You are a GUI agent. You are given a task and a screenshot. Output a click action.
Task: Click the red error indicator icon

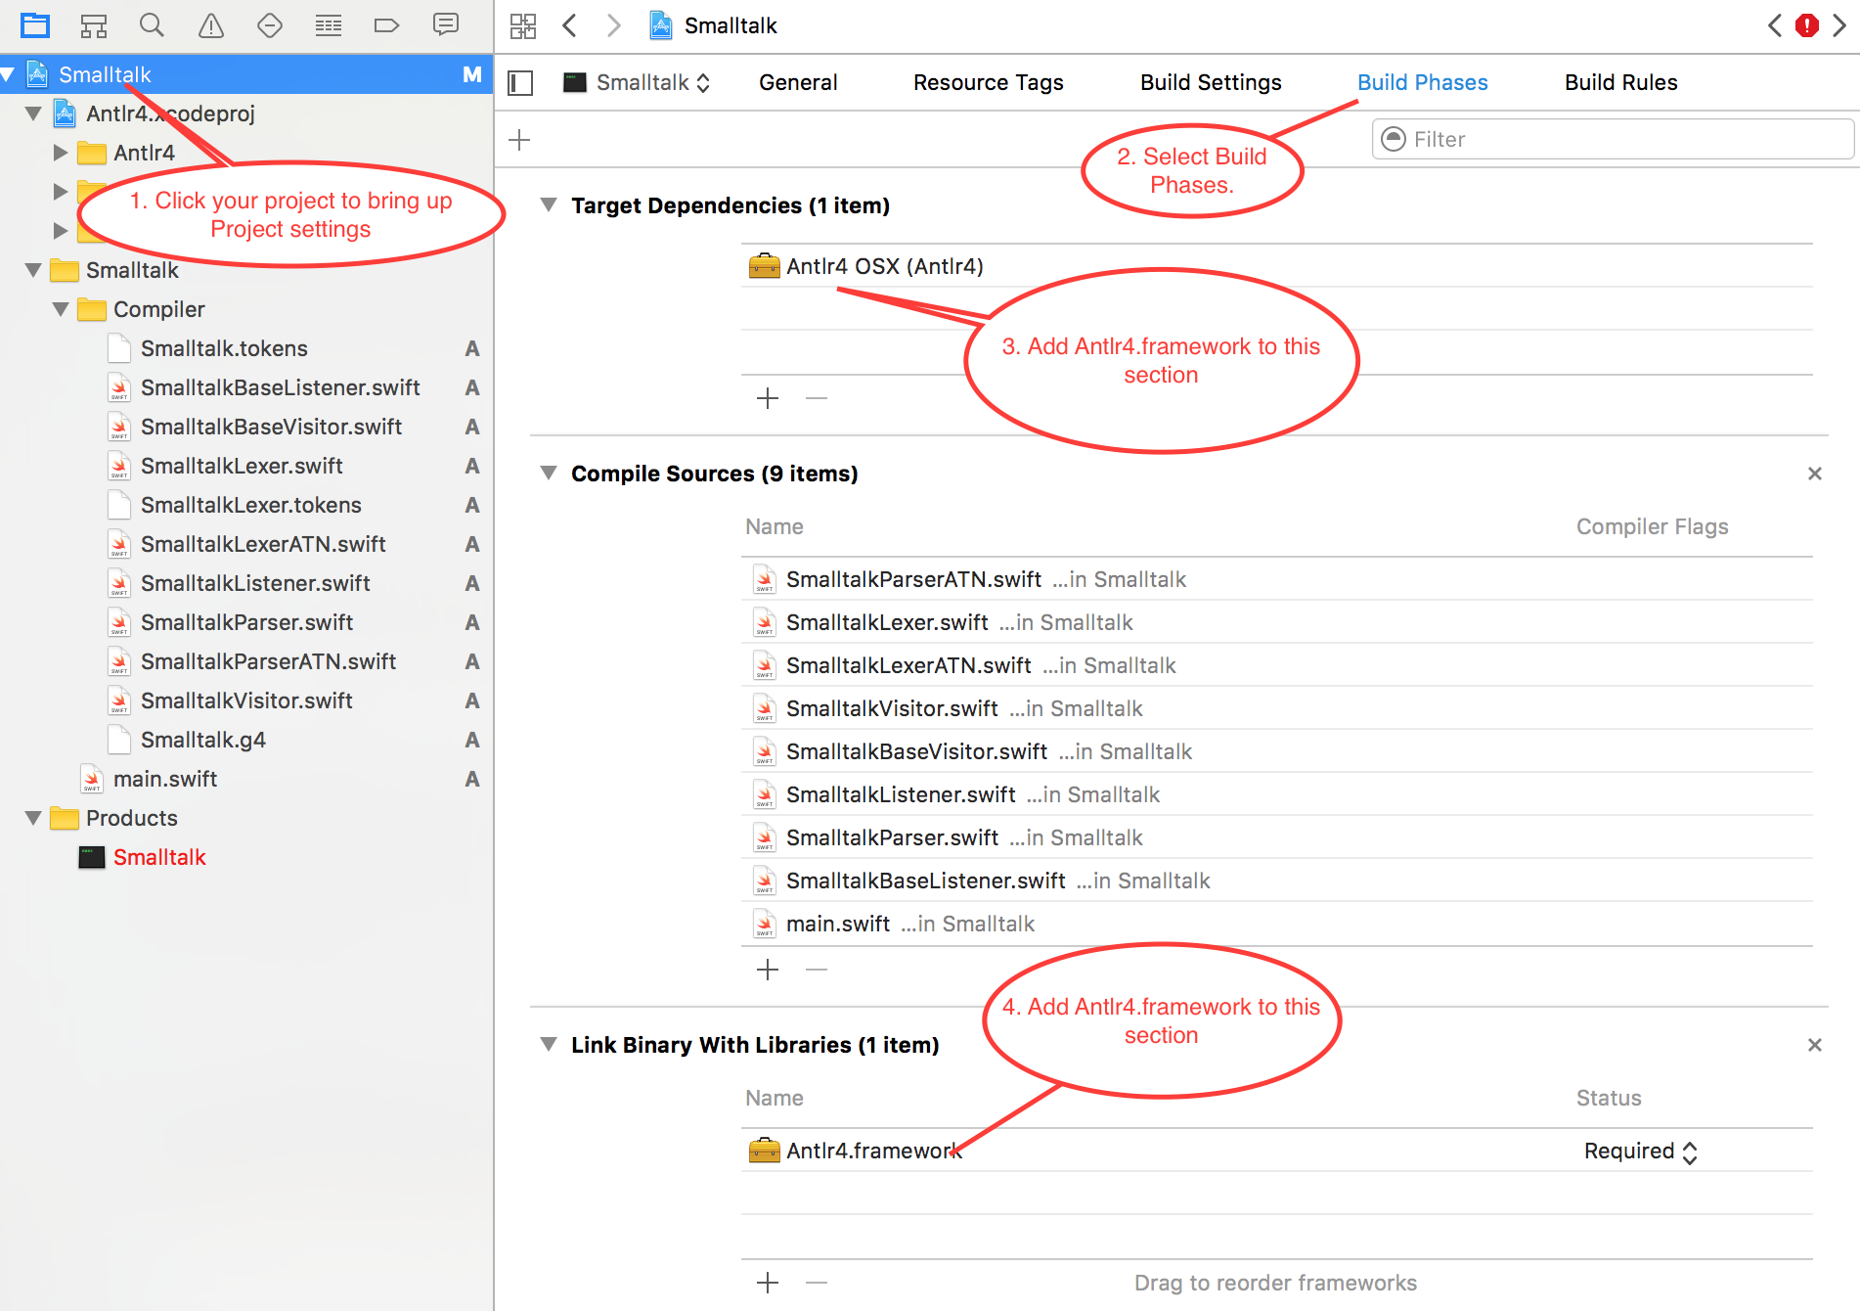[1807, 25]
